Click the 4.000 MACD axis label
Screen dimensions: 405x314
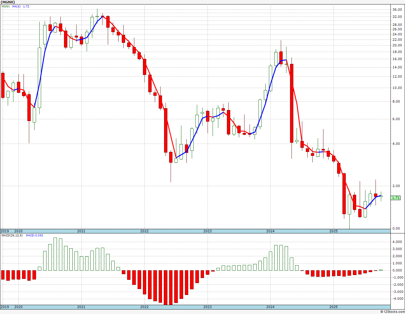point(398,242)
